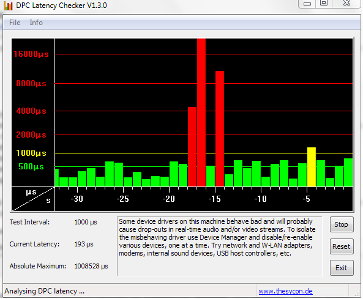Click the yellow 1000µs scale label
Image resolution: width=363 pixels, height=299 pixels.
pos(31,153)
